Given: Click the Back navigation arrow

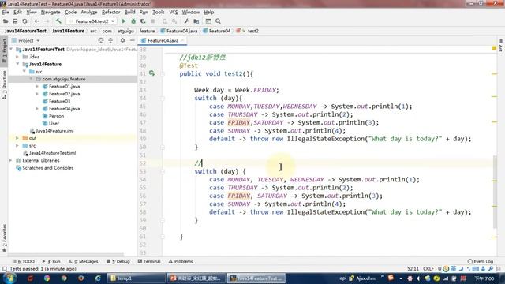Looking at the screenshot, I should click(37, 21).
